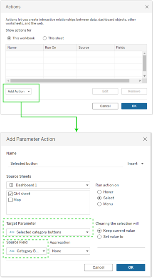Click the Edit button in Actions
The image size is (153, 278).
[105, 91]
